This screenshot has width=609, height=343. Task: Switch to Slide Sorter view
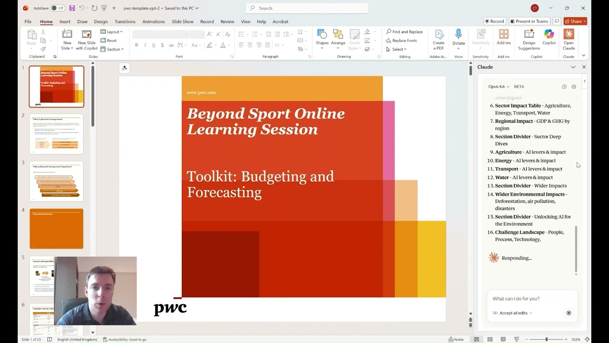coord(490,339)
